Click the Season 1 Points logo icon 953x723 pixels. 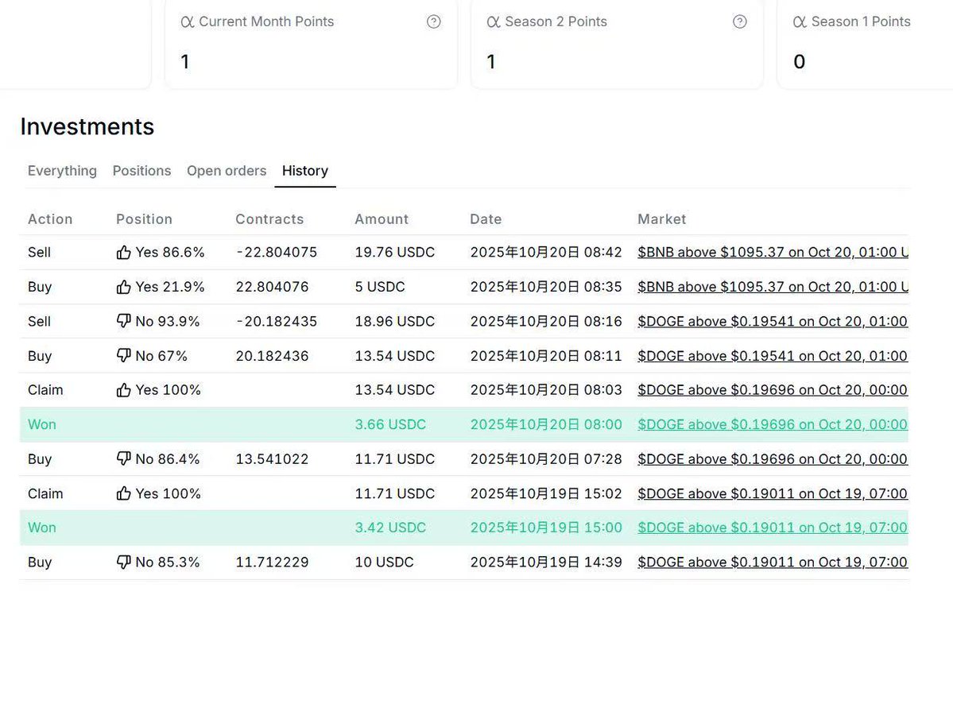point(800,22)
